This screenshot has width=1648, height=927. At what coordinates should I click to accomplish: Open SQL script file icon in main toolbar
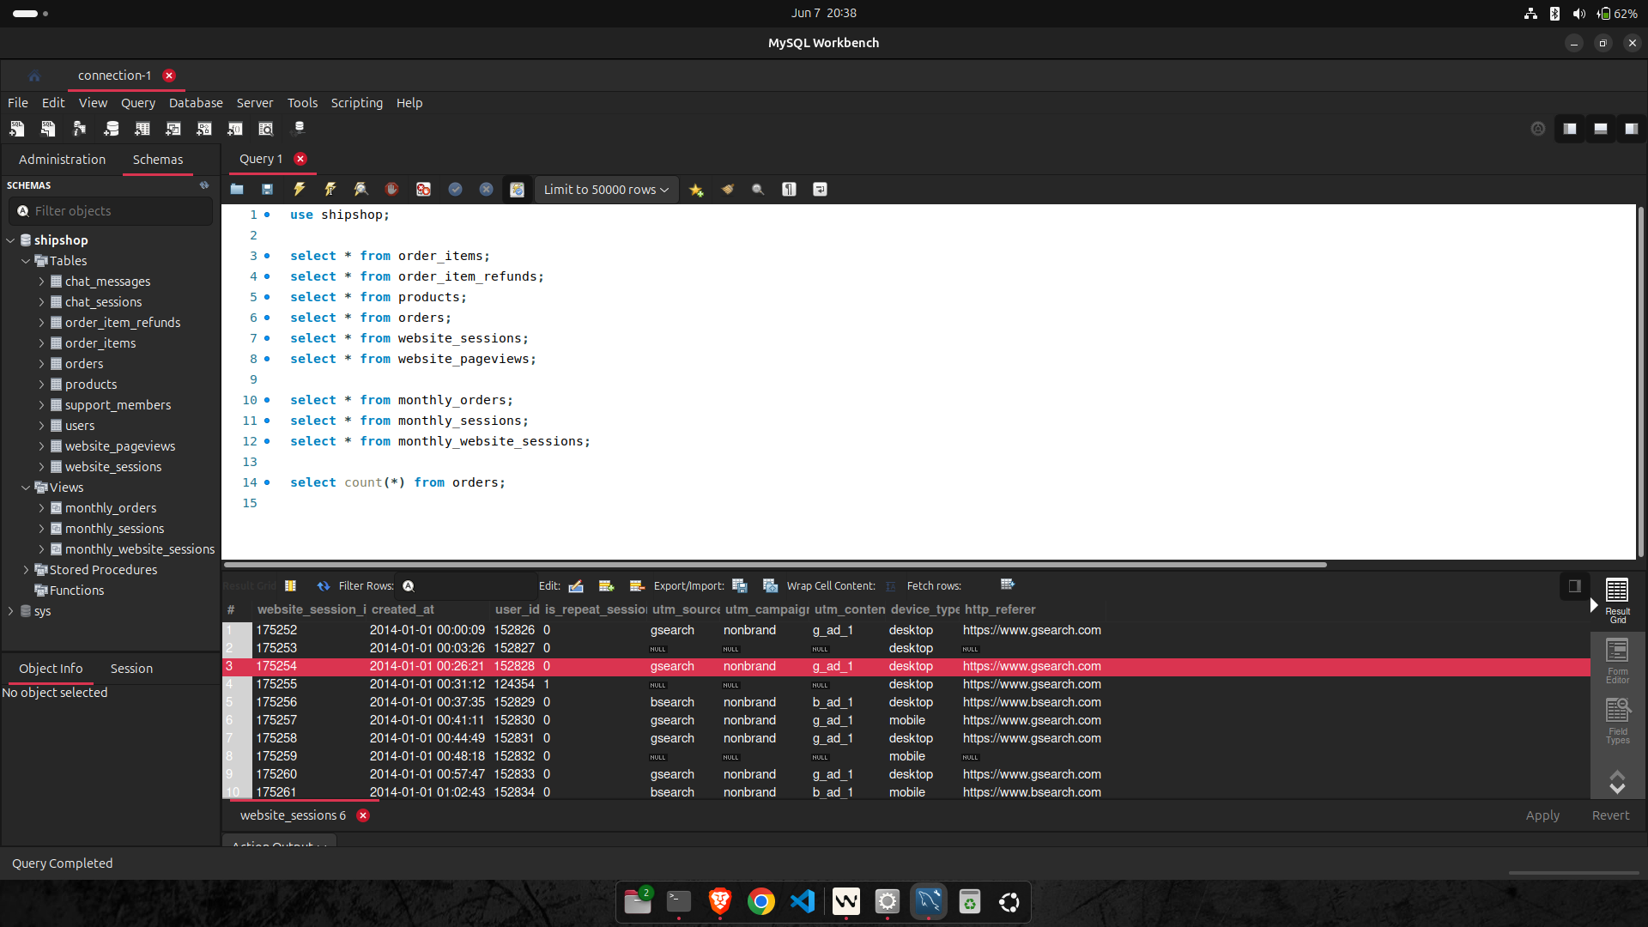48,129
